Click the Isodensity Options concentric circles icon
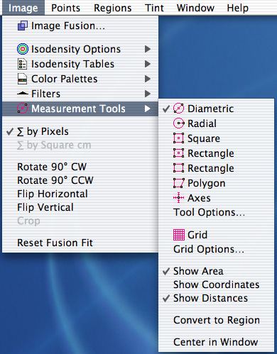This screenshot has width=277, height=354. 23,49
